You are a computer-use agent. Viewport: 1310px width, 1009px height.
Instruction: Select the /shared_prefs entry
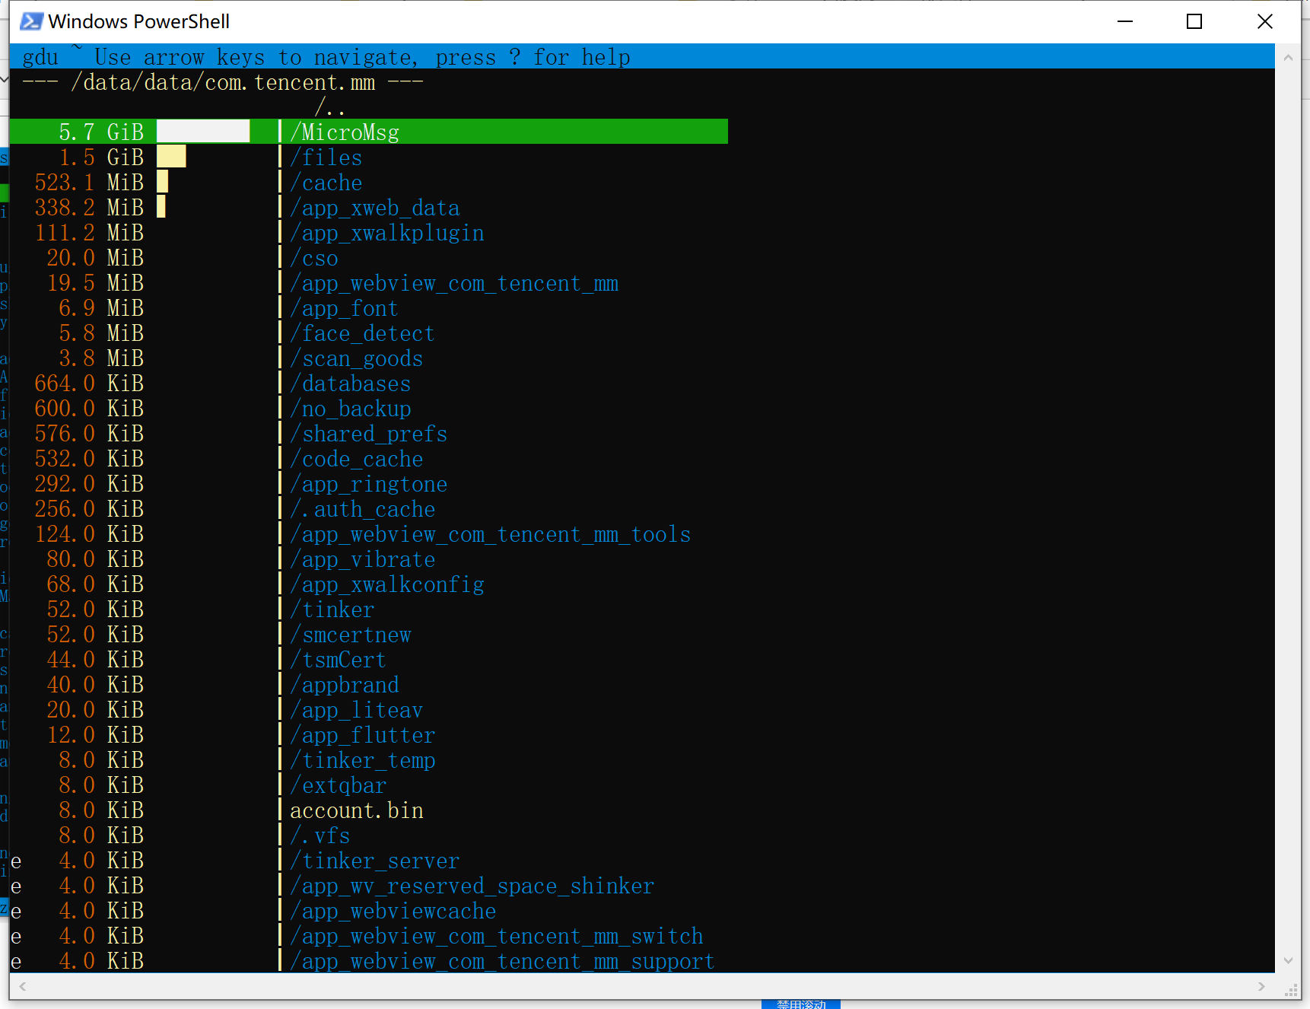(x=368, y=434)
